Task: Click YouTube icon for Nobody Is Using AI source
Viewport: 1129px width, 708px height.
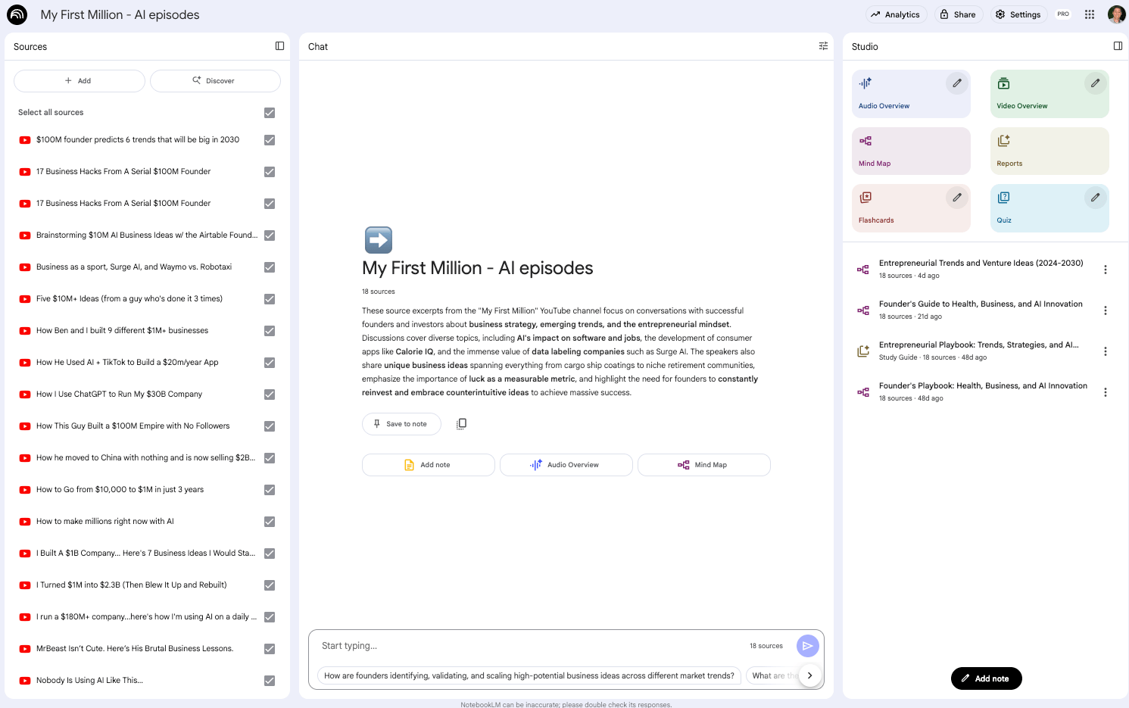Action: coord(25,681)
